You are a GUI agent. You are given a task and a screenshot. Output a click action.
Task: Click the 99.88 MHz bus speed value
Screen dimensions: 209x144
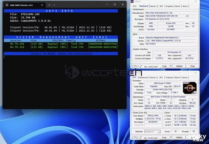click(153, 122)
